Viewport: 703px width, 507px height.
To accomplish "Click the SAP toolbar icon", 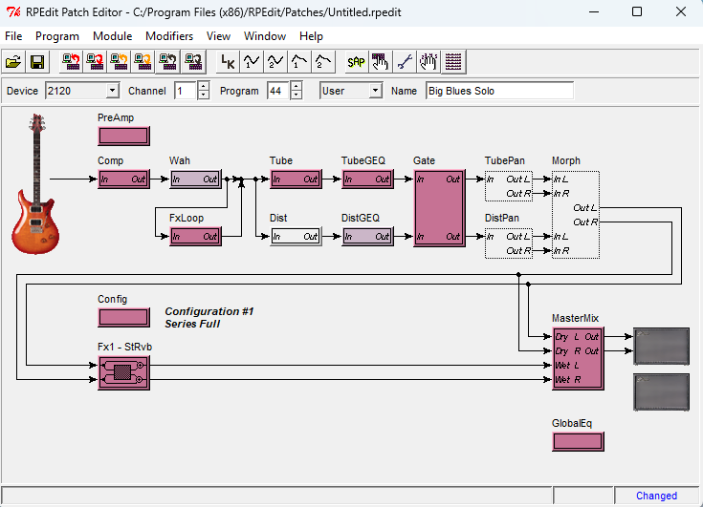I will point(356,62).
